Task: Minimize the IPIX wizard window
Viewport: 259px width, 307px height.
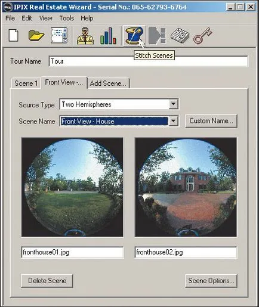Action: click(230, 7)
